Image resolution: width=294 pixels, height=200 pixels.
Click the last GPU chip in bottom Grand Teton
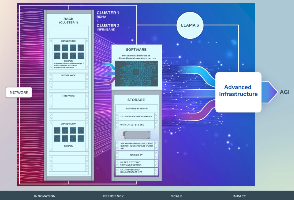click(81, 138)
